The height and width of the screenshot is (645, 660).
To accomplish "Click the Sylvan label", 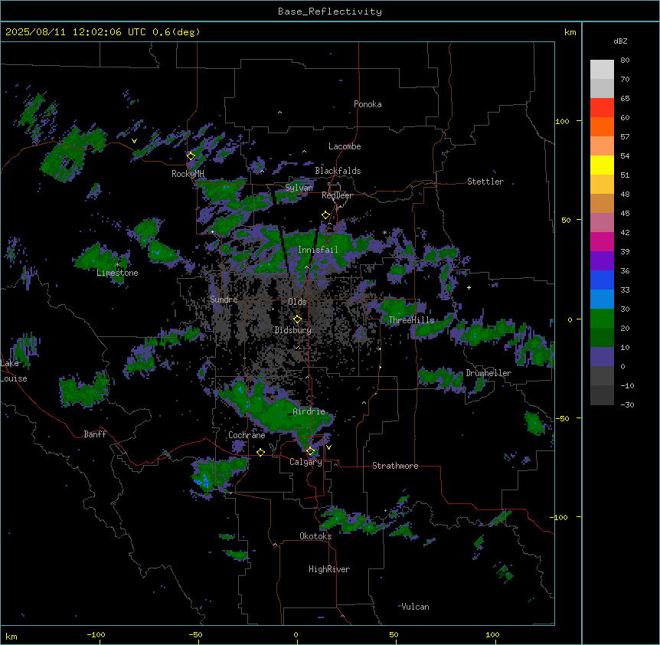I will 299,188.
